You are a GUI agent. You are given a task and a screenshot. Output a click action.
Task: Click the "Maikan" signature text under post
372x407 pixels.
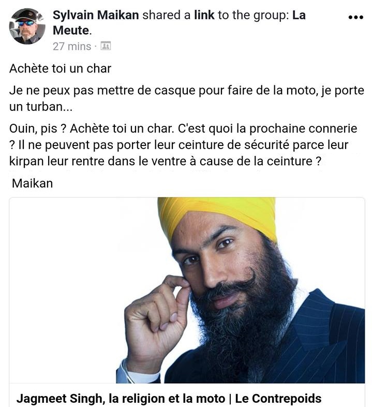33,183
